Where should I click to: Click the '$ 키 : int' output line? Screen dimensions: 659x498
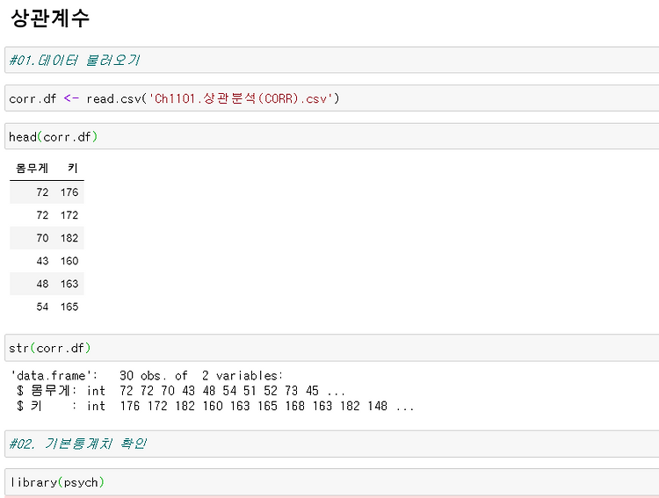coord(215,407)
